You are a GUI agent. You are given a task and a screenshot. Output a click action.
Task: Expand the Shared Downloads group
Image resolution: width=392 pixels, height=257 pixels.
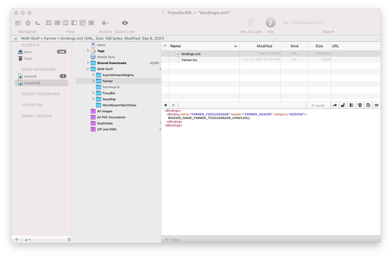(x=88, y=63)
